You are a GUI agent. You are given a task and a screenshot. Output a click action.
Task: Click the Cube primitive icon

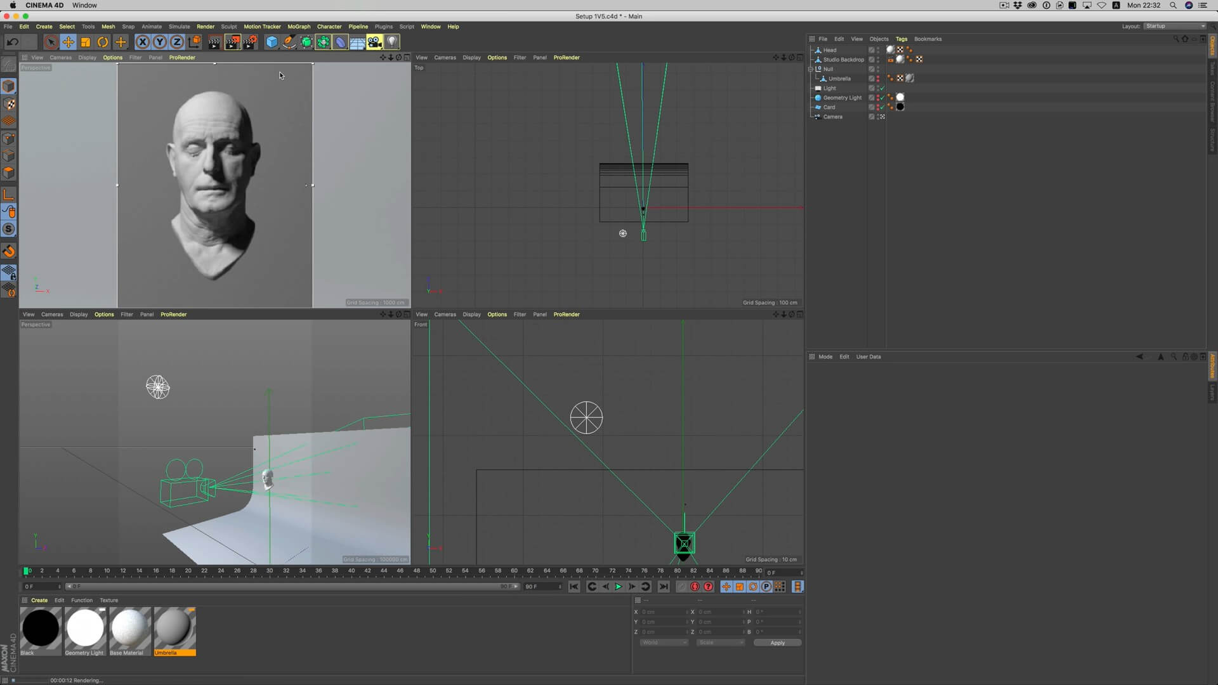click(272, 42)
